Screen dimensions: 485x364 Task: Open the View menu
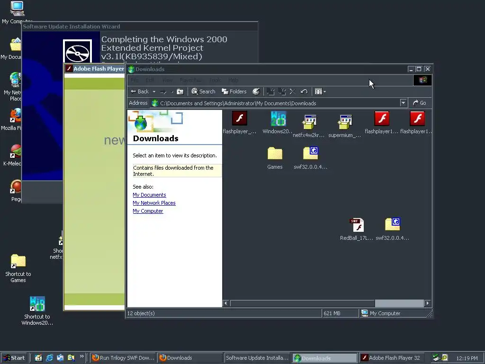coord(167,80)
